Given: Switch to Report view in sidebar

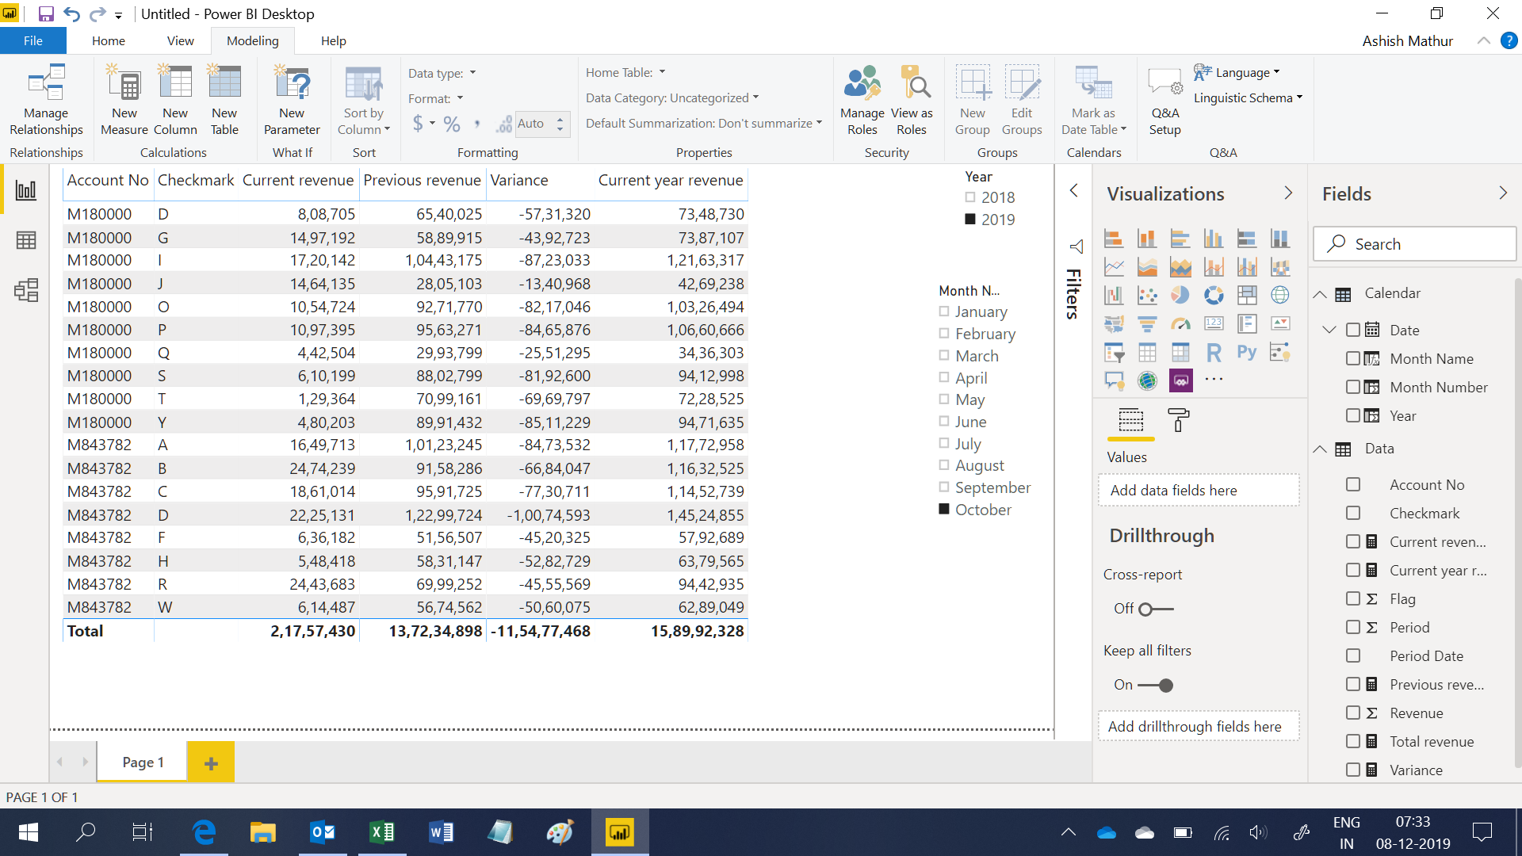Looking at the screenshot, I should click(x=26, y=189).
